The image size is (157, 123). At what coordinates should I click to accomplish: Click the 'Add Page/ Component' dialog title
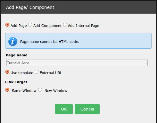30,7
